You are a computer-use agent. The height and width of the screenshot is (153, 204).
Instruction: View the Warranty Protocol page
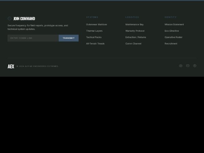pos(135,31)
